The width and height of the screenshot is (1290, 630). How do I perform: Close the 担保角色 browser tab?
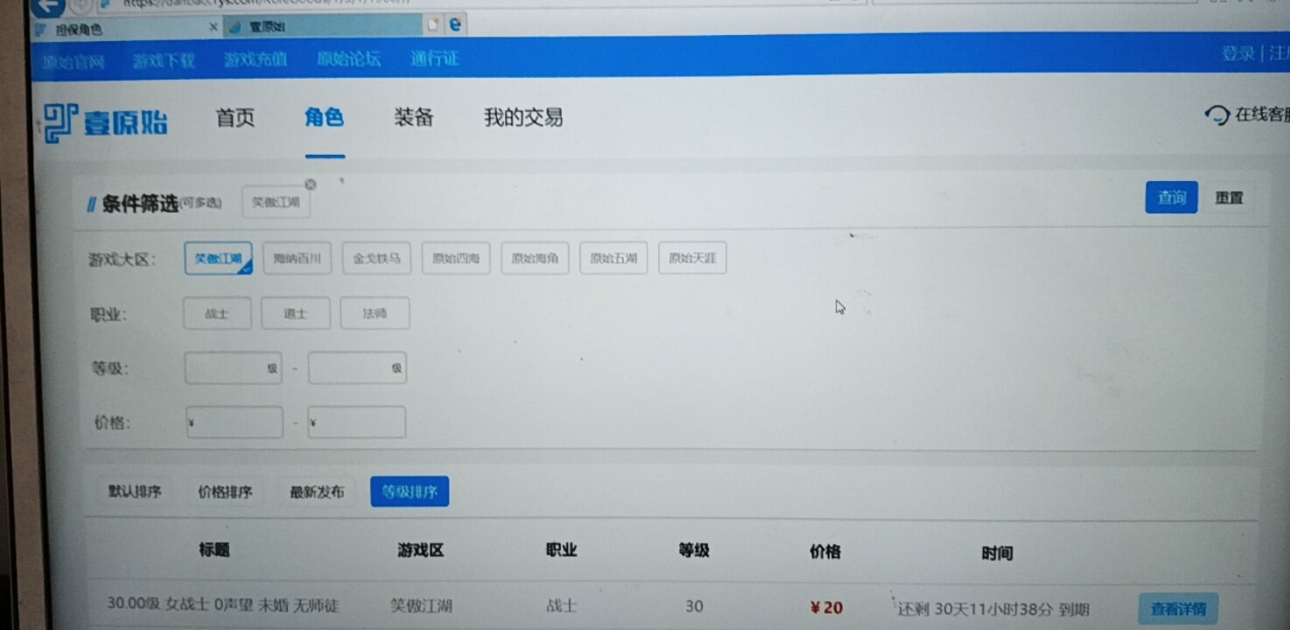tap(213, 28)
